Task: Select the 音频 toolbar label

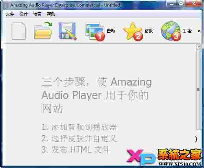Action: pos(111,31)
